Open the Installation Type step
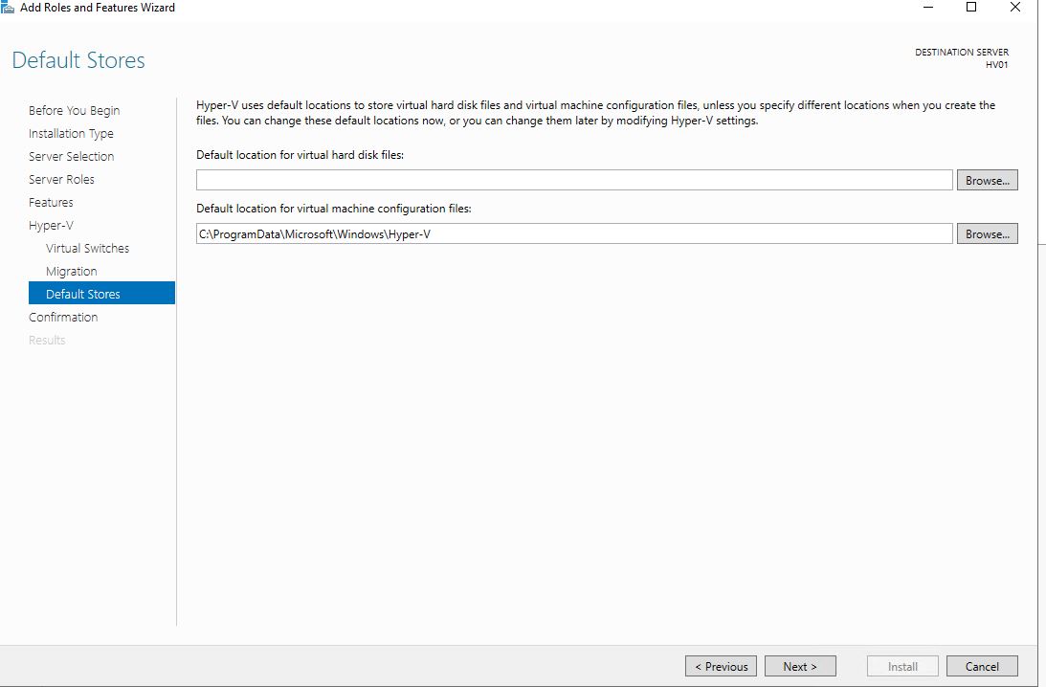This screenshot has width=1046, height=687. coord(71,134)
